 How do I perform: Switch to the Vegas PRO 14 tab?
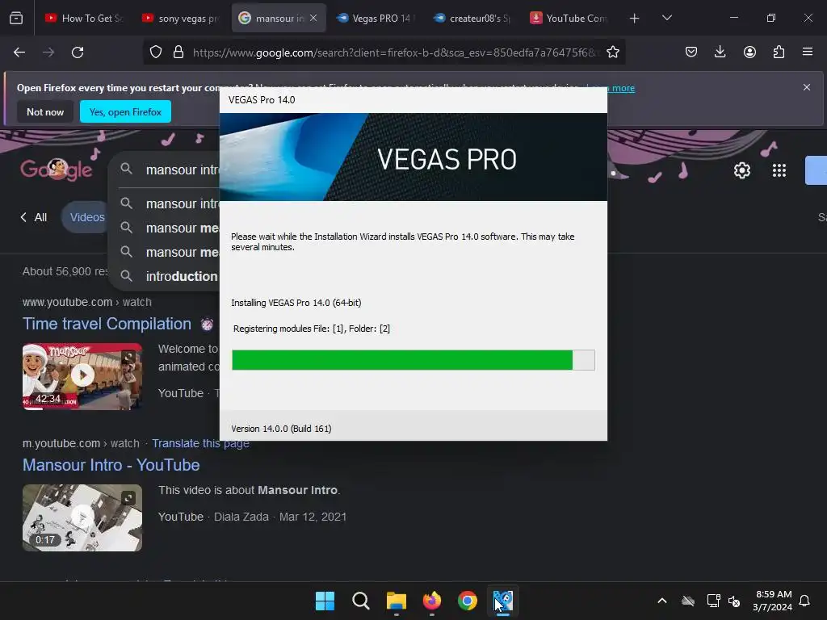click(375, 18)
